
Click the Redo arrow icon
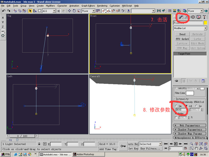pos(9,11)
